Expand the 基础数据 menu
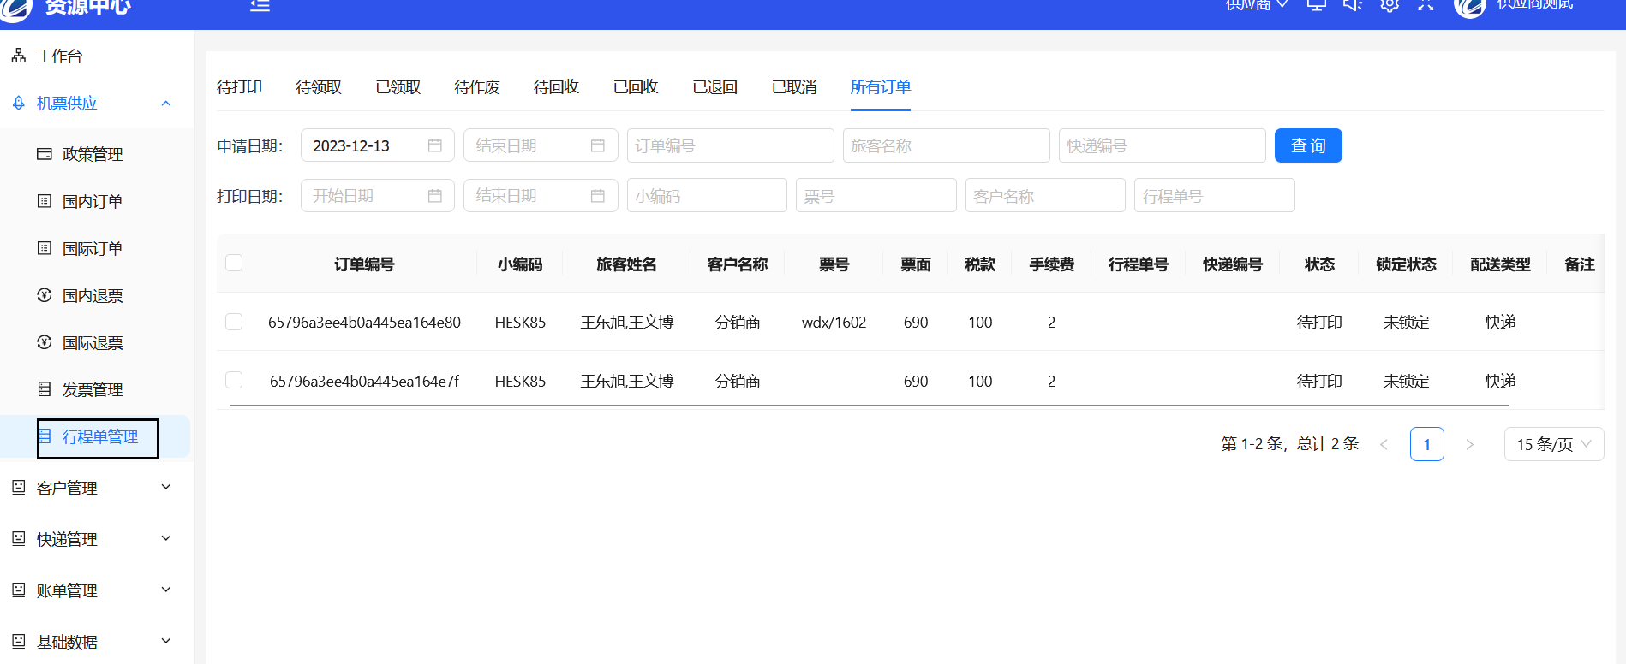The width and height of the screenshot is (1626, 664). (166, 641)
